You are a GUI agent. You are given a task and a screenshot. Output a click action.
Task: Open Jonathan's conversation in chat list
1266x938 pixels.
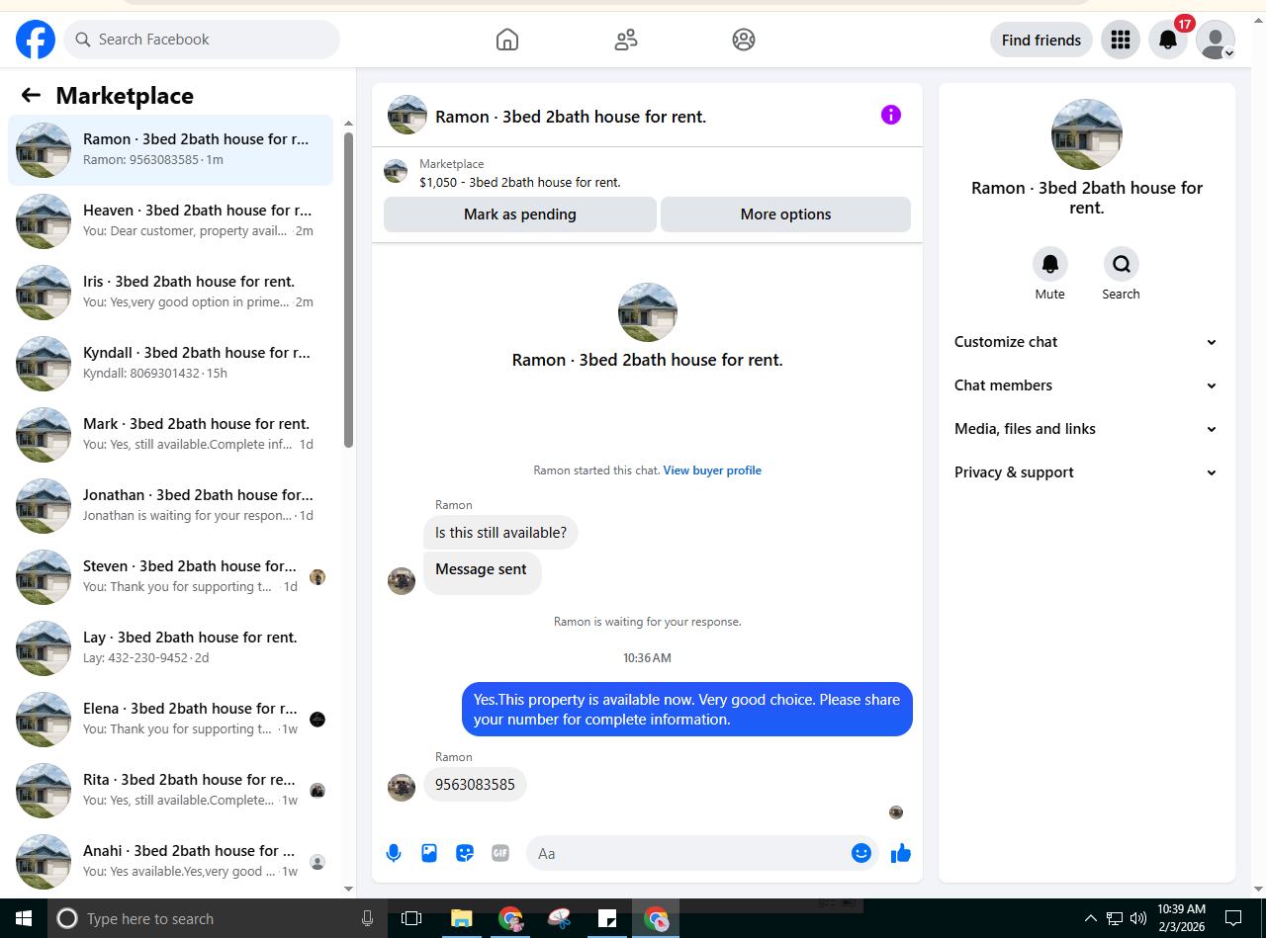pos(170,506)
